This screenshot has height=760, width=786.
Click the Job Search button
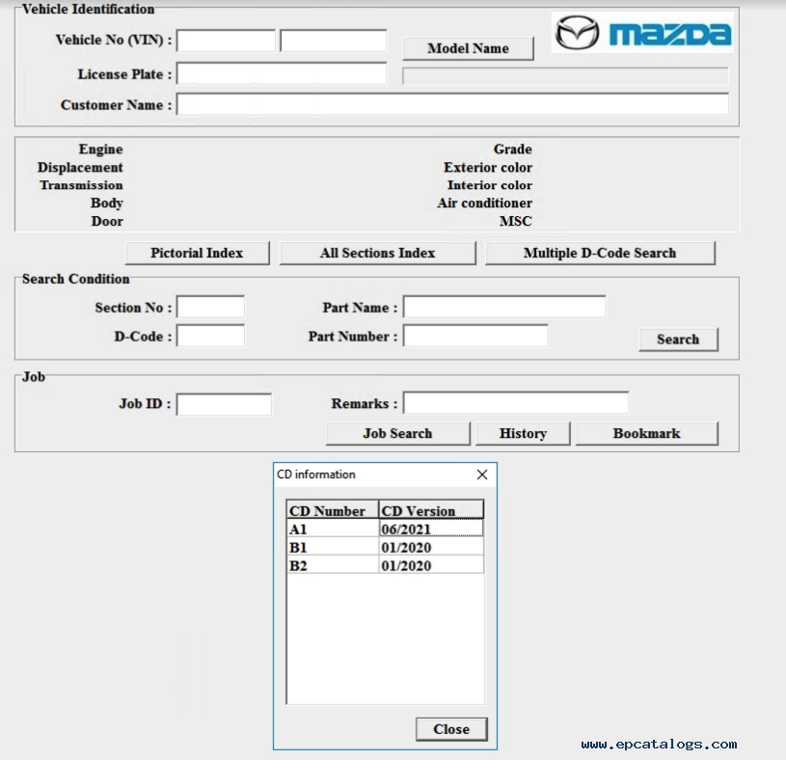pos(397,433)
